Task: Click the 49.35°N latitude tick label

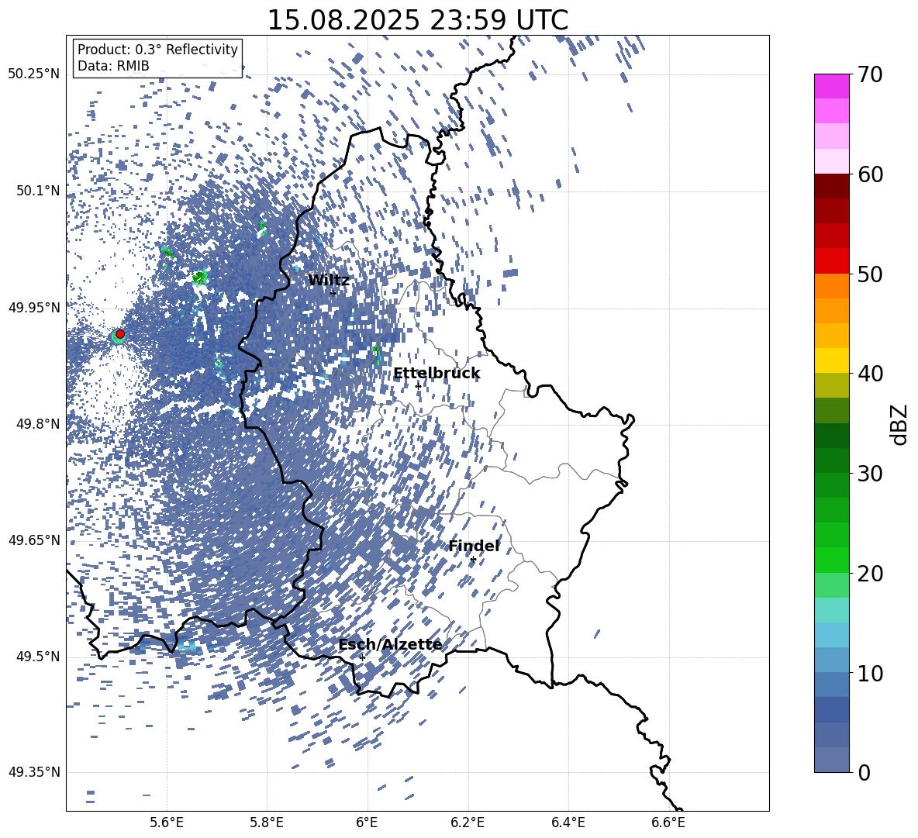Action: [x=34, y=772]
